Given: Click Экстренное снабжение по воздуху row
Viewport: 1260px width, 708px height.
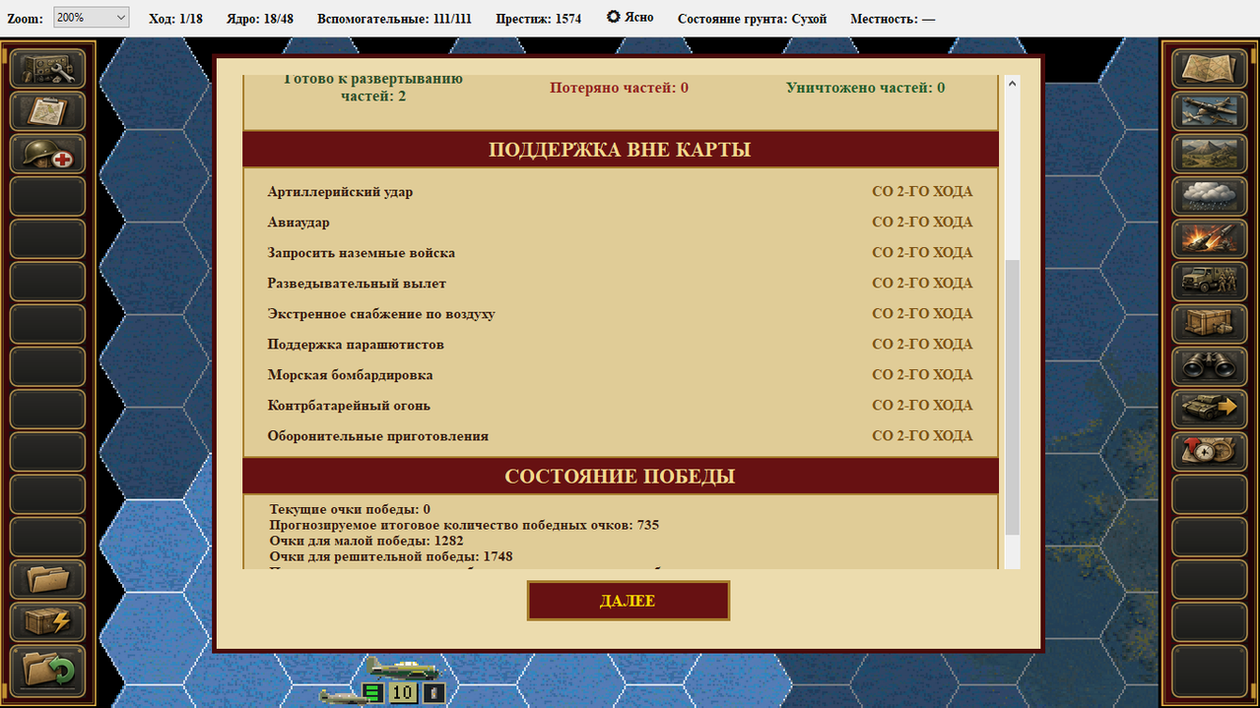Looking at the screenshot, I should (x=621, y=314).
